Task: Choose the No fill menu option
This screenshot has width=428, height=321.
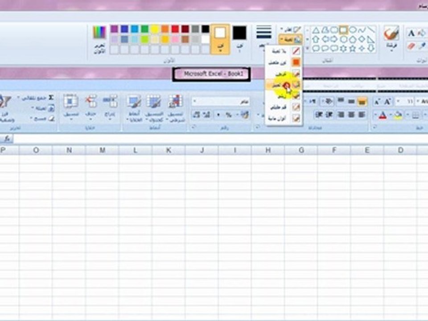Action: click(284, 51)
